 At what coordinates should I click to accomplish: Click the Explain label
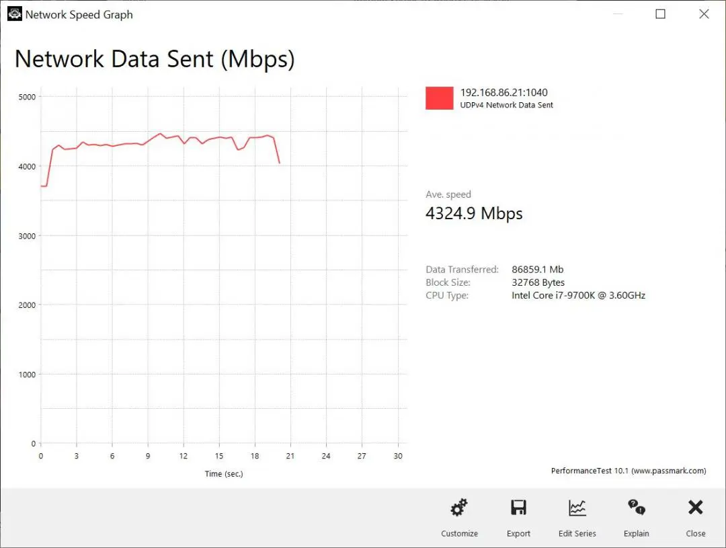[x=636, y=534]
